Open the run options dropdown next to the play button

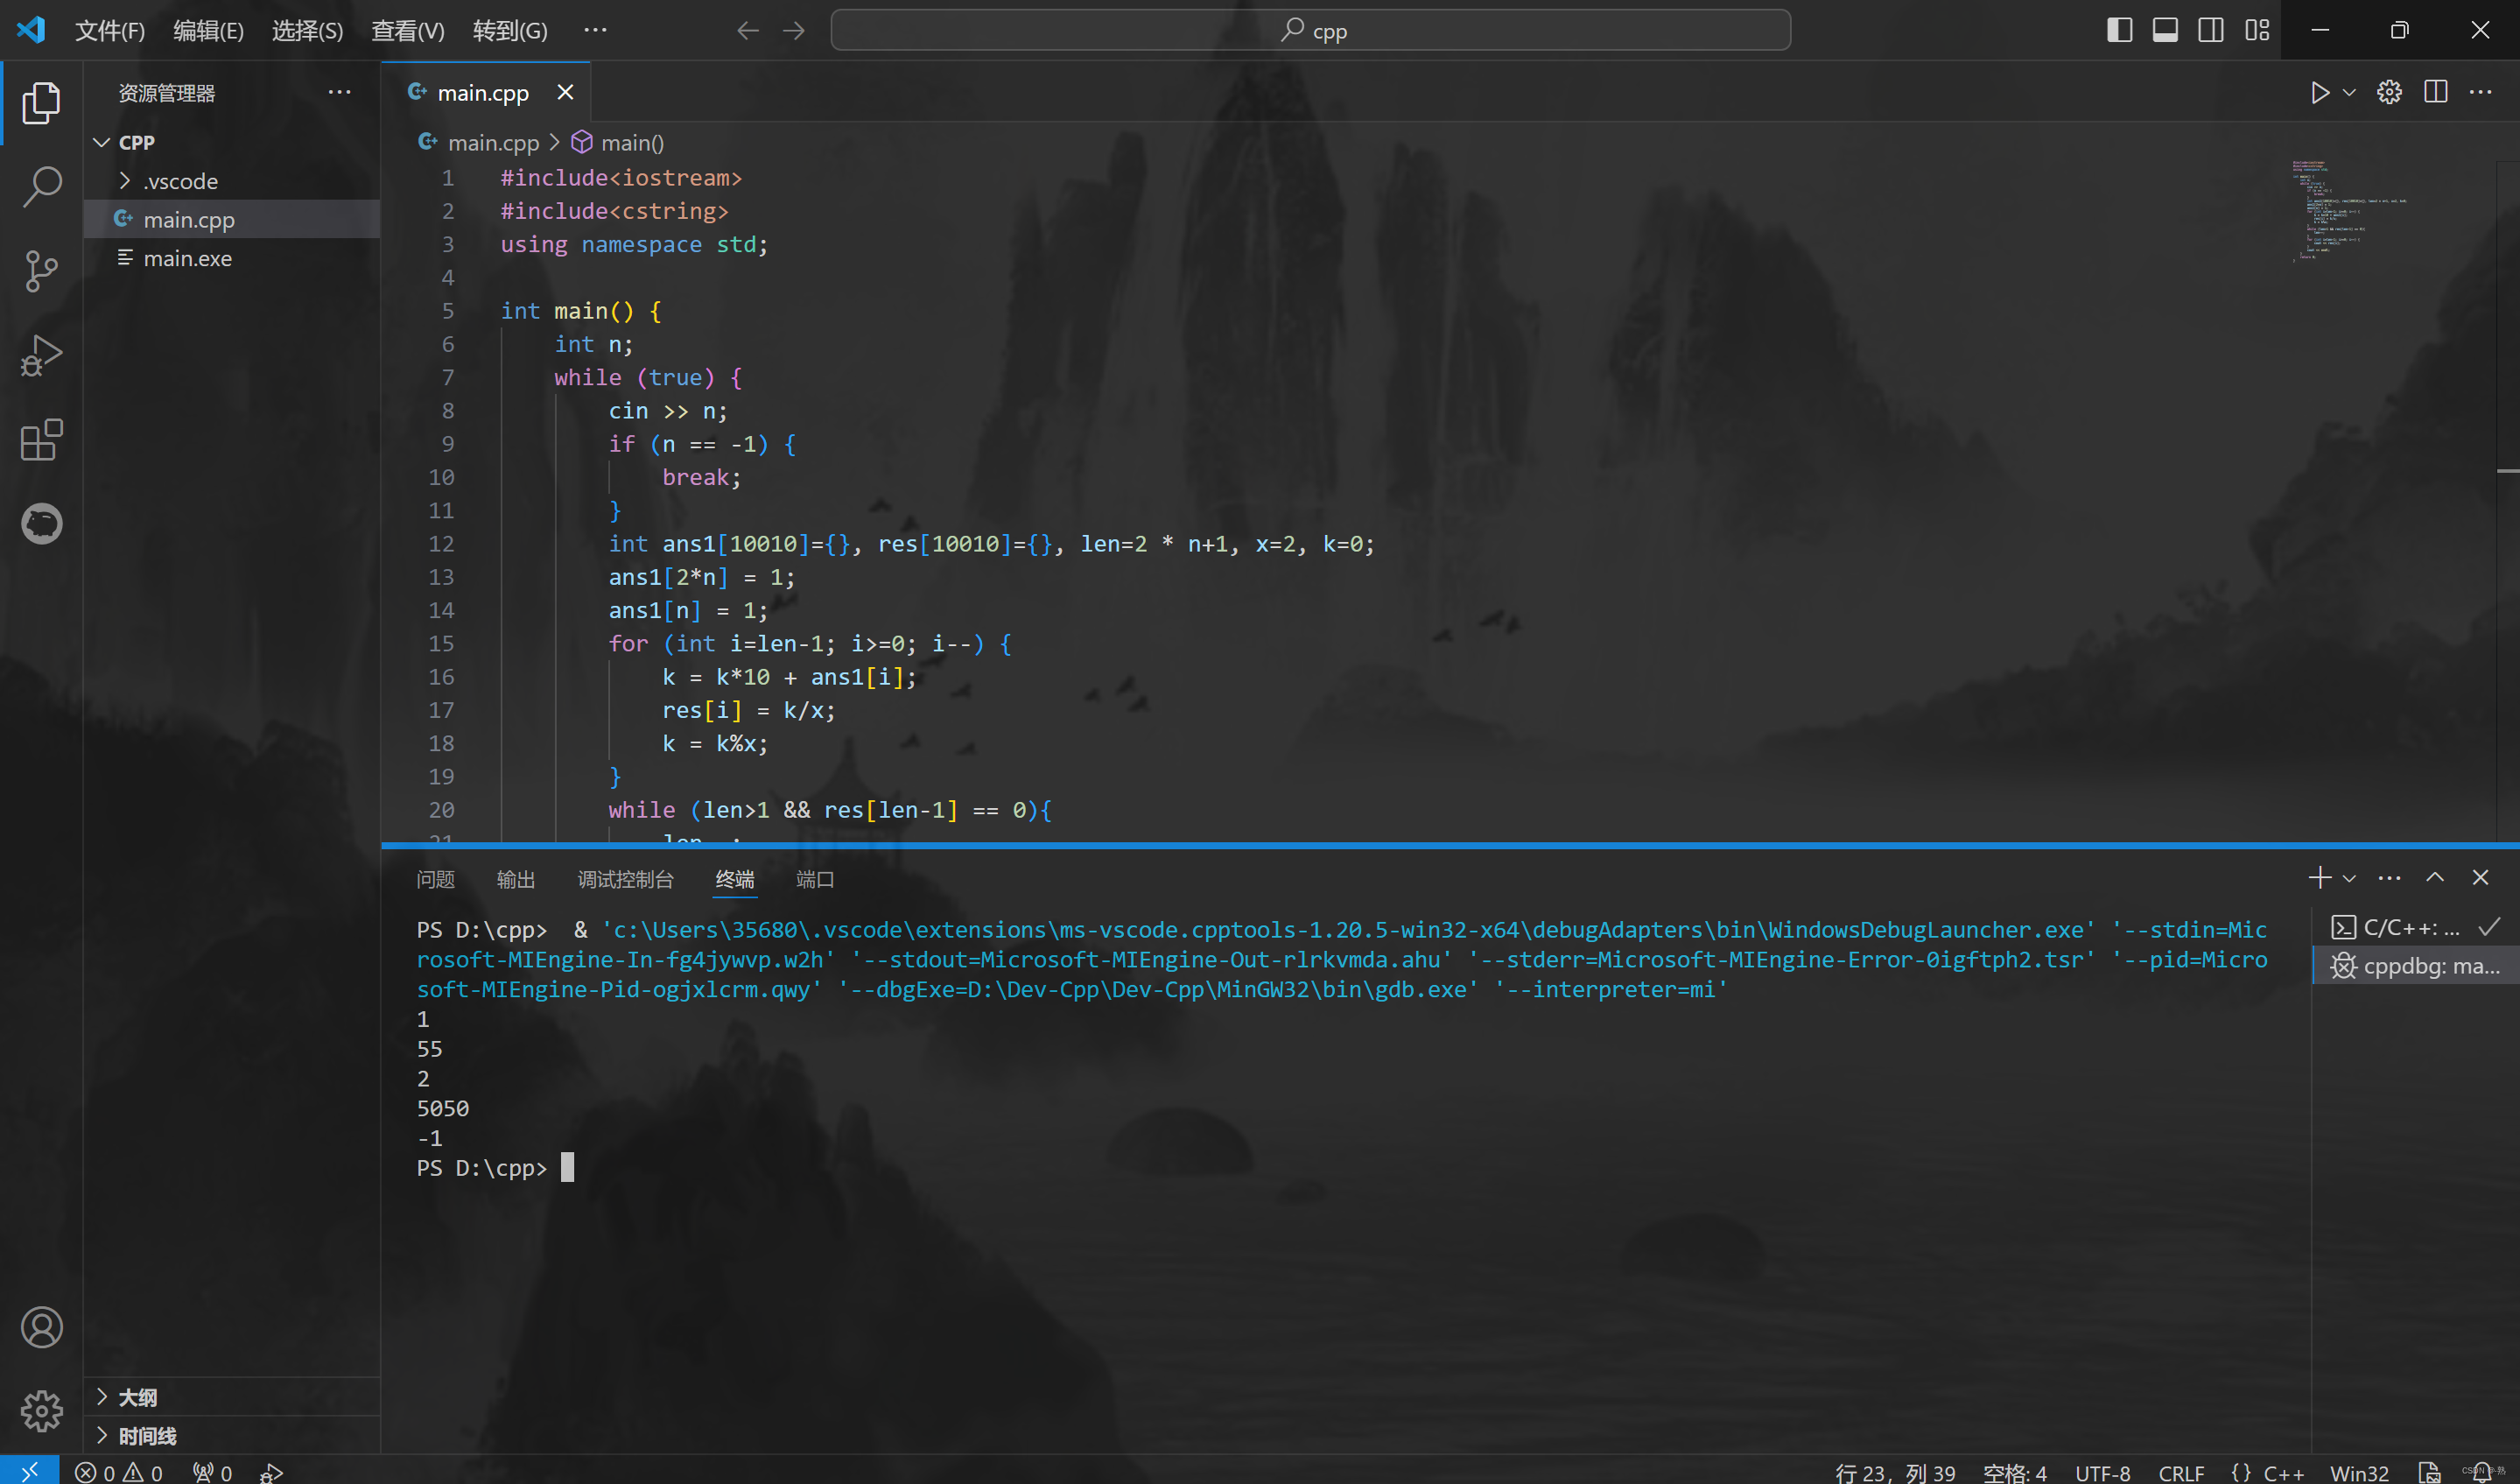[2349, 92]
